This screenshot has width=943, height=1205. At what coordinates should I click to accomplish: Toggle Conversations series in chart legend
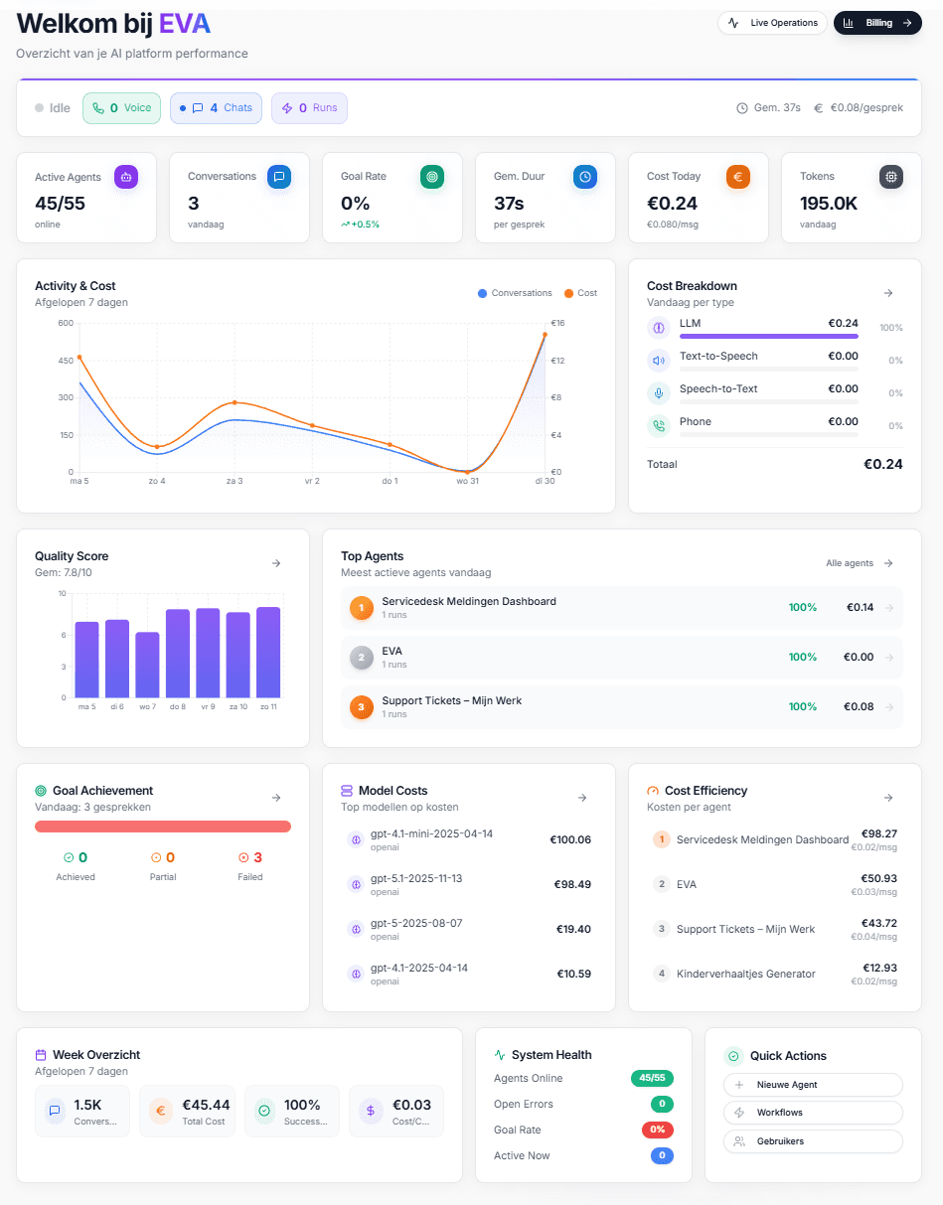pyautogui.click(x=515, y=293)
